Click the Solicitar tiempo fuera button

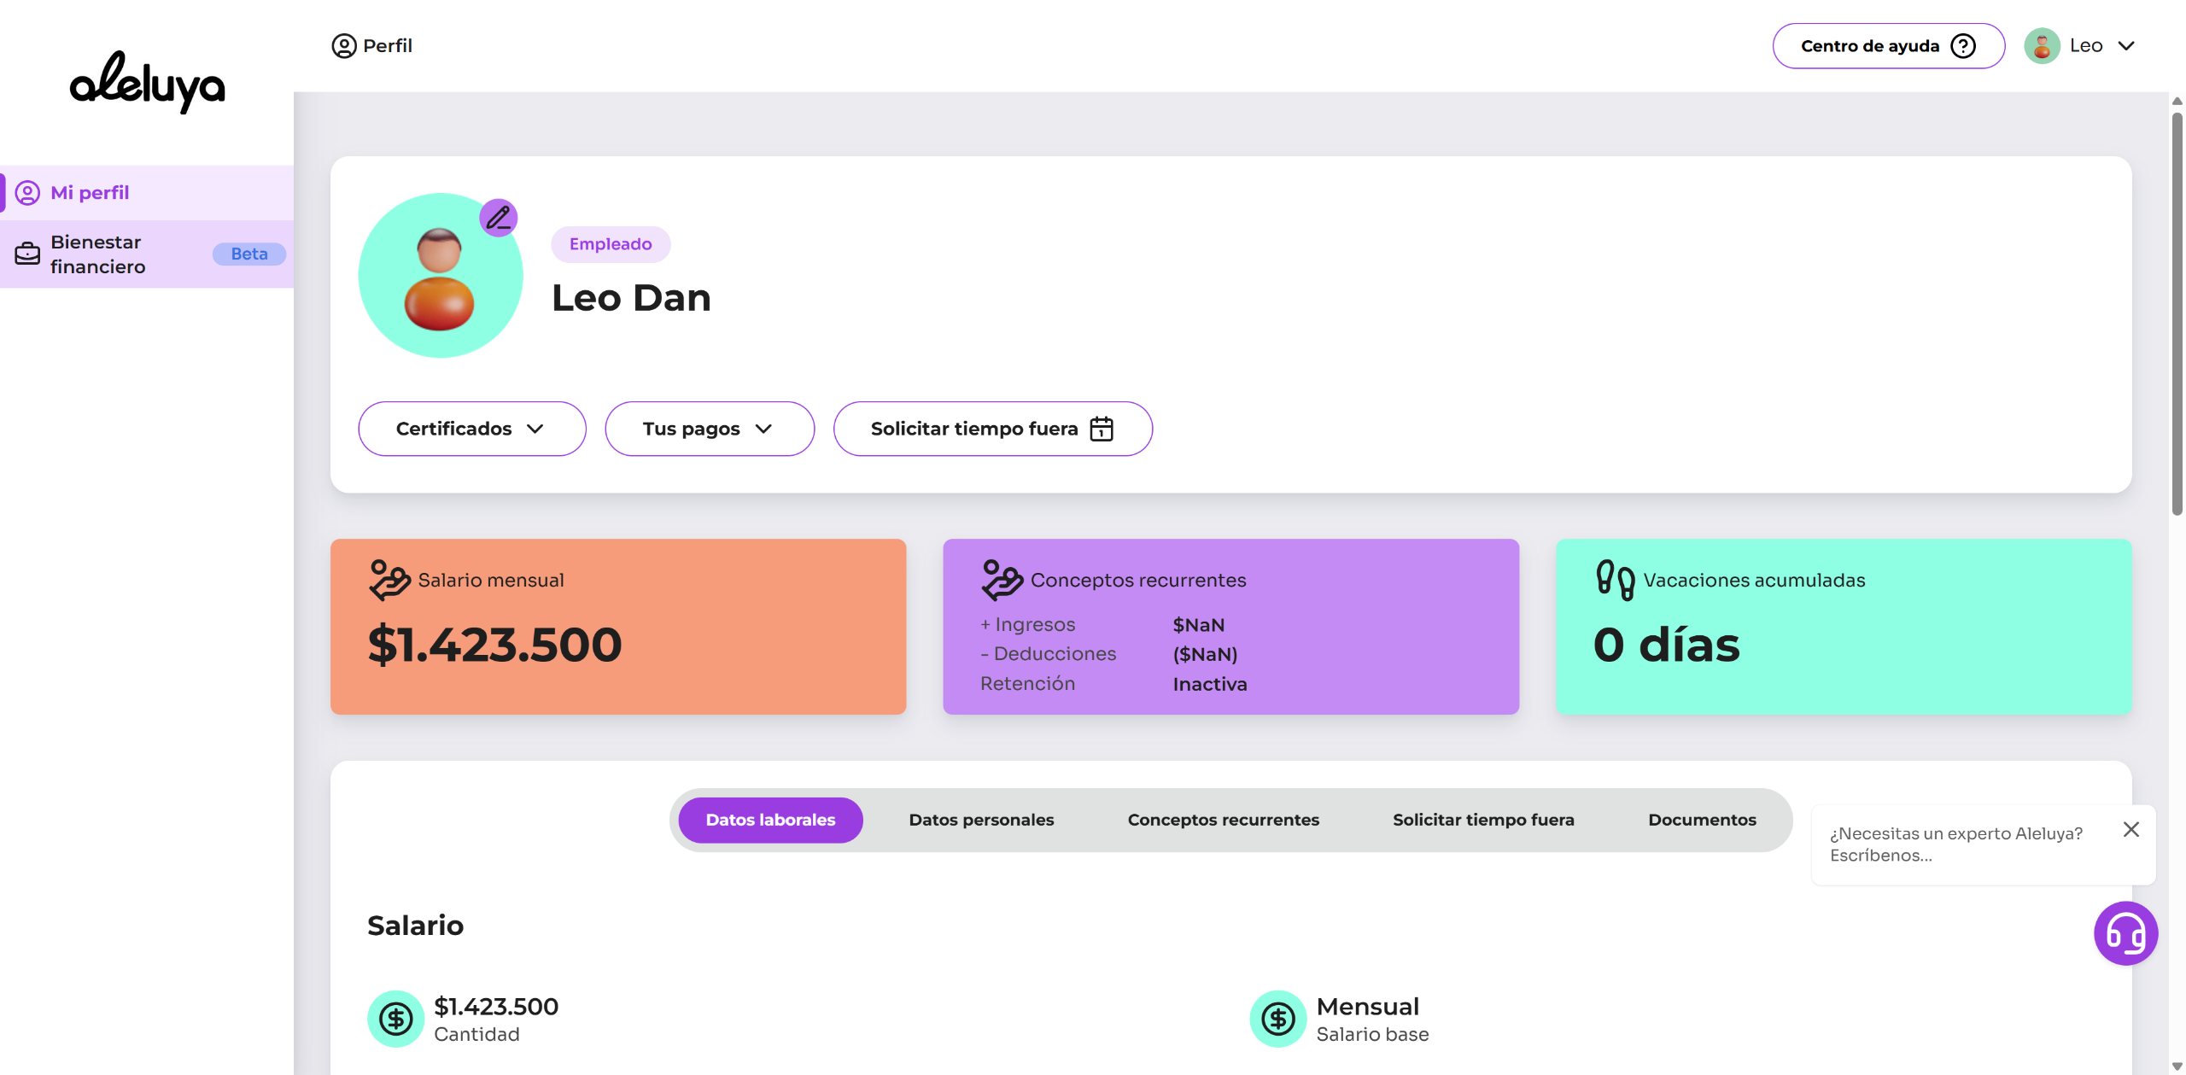[992, 429]
